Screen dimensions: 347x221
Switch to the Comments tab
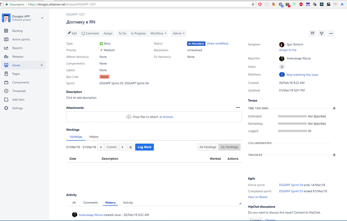[x=90, y=203]
